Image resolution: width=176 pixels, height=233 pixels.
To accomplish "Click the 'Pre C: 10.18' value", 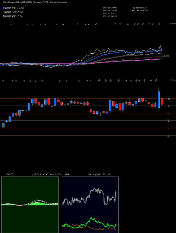I will pos(110,16).
